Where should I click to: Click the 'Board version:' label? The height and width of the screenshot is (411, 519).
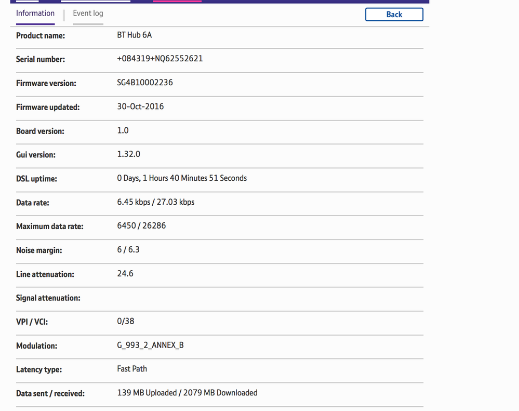[40, 131]
